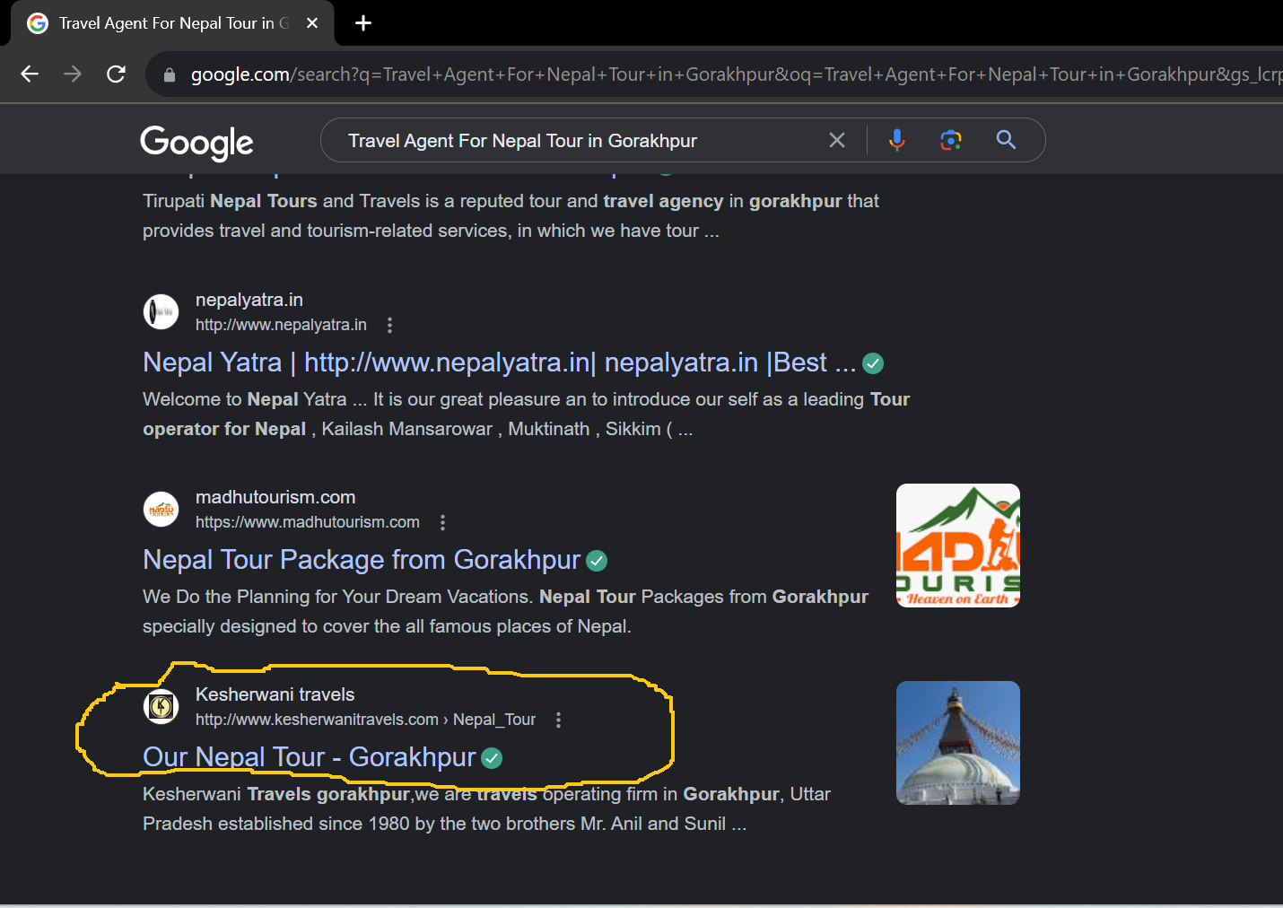Screen dimensions: 1283x908
Task: Clear the search query with X
Action: coord(837,140)
